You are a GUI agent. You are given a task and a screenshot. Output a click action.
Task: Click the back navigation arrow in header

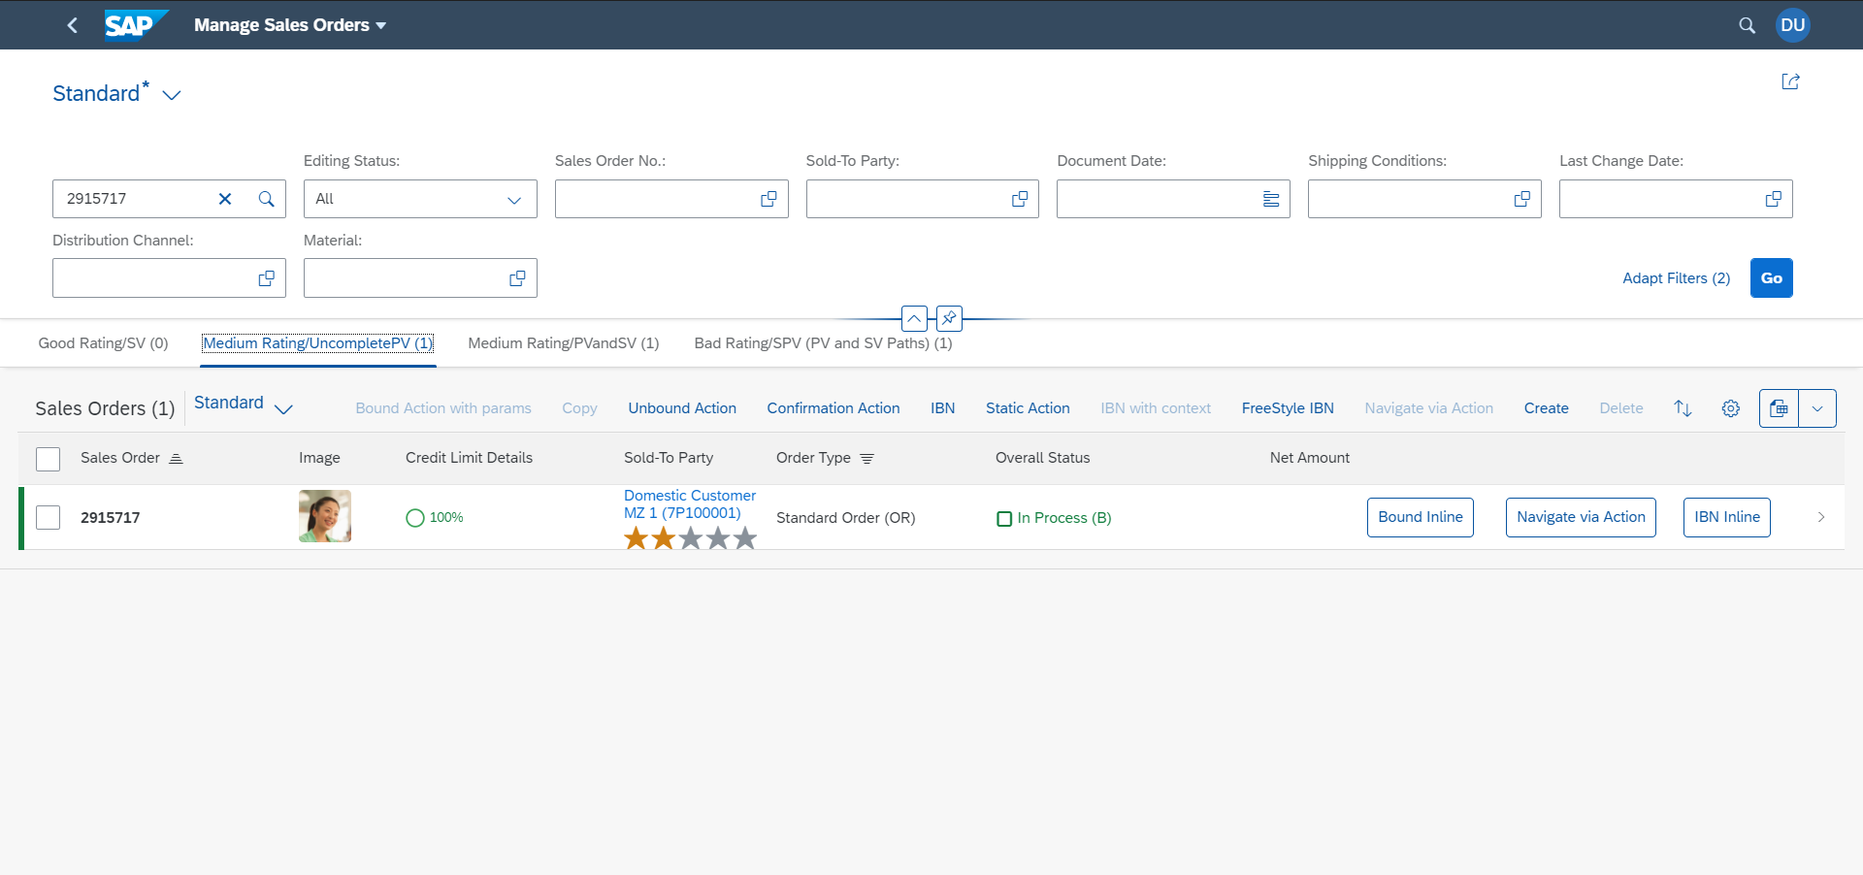click(73, 25)
